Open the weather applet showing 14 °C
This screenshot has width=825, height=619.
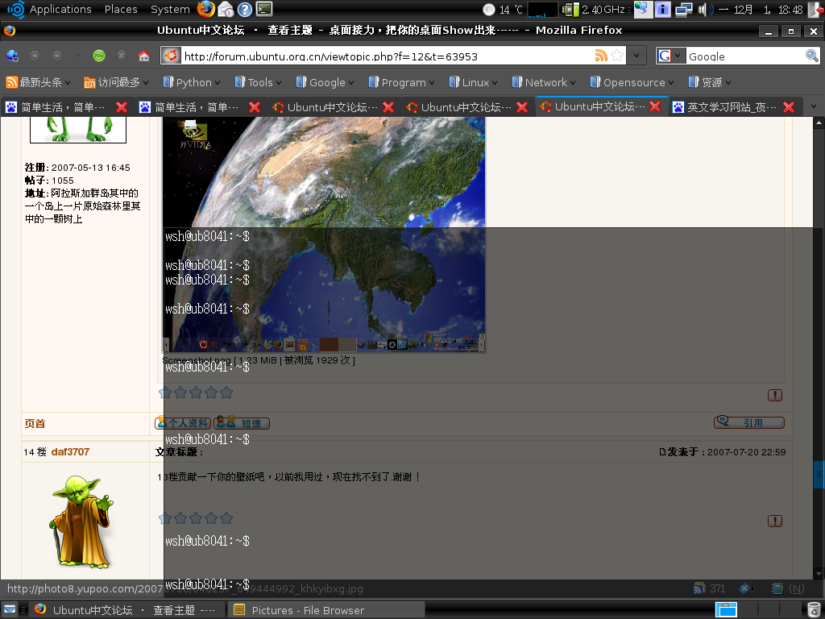503,10
